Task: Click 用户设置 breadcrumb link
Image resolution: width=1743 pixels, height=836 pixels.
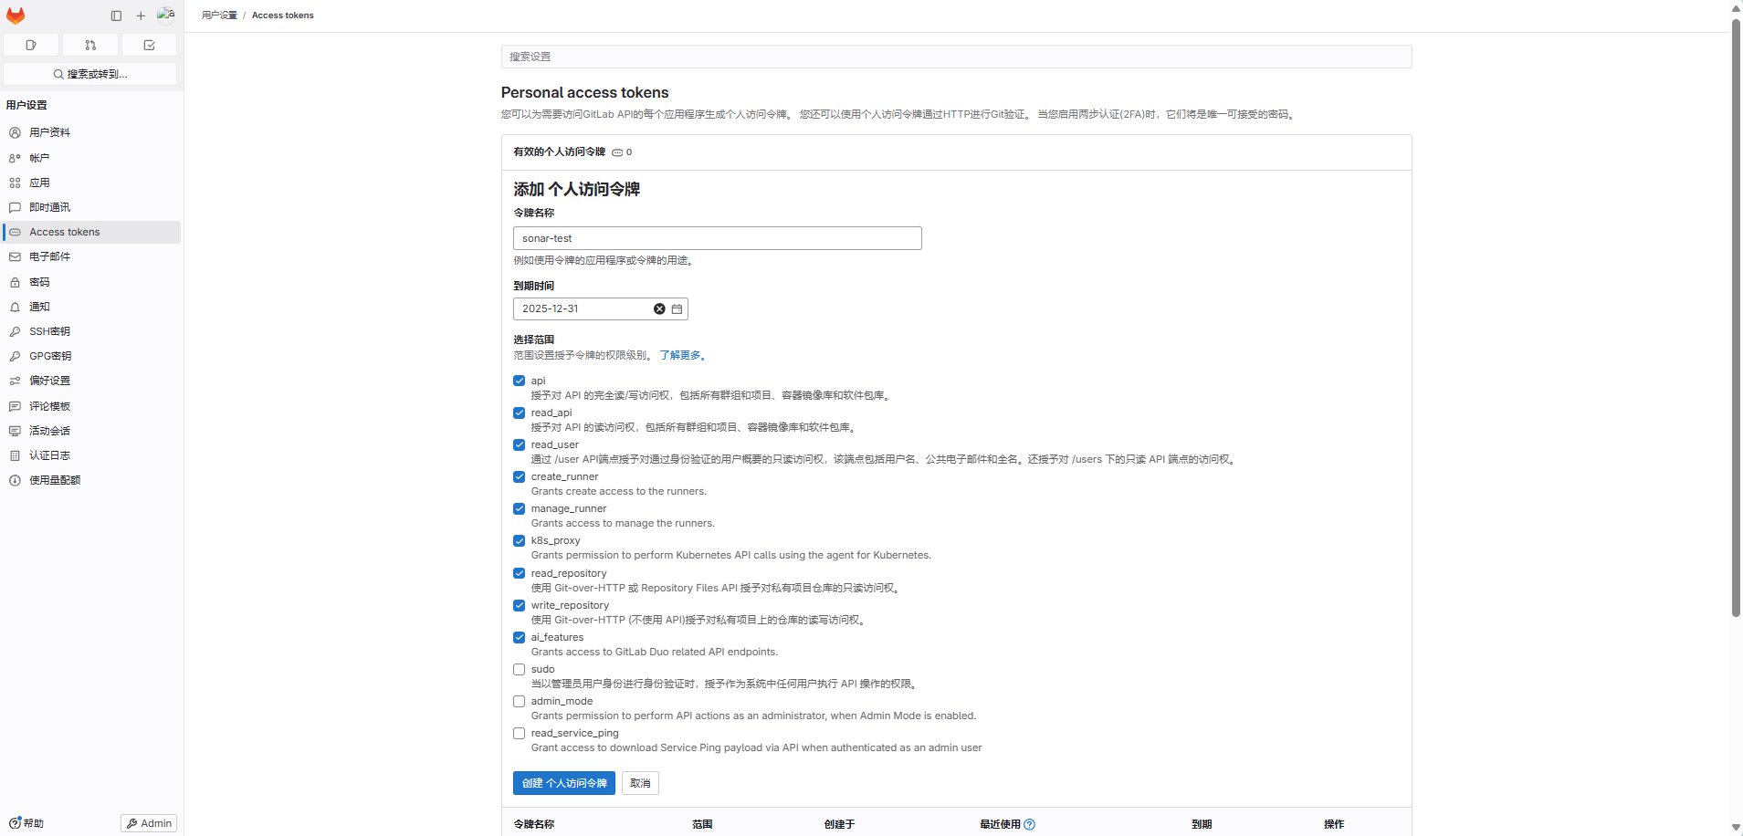Action: pyautogui.click(x=219, y=16)
